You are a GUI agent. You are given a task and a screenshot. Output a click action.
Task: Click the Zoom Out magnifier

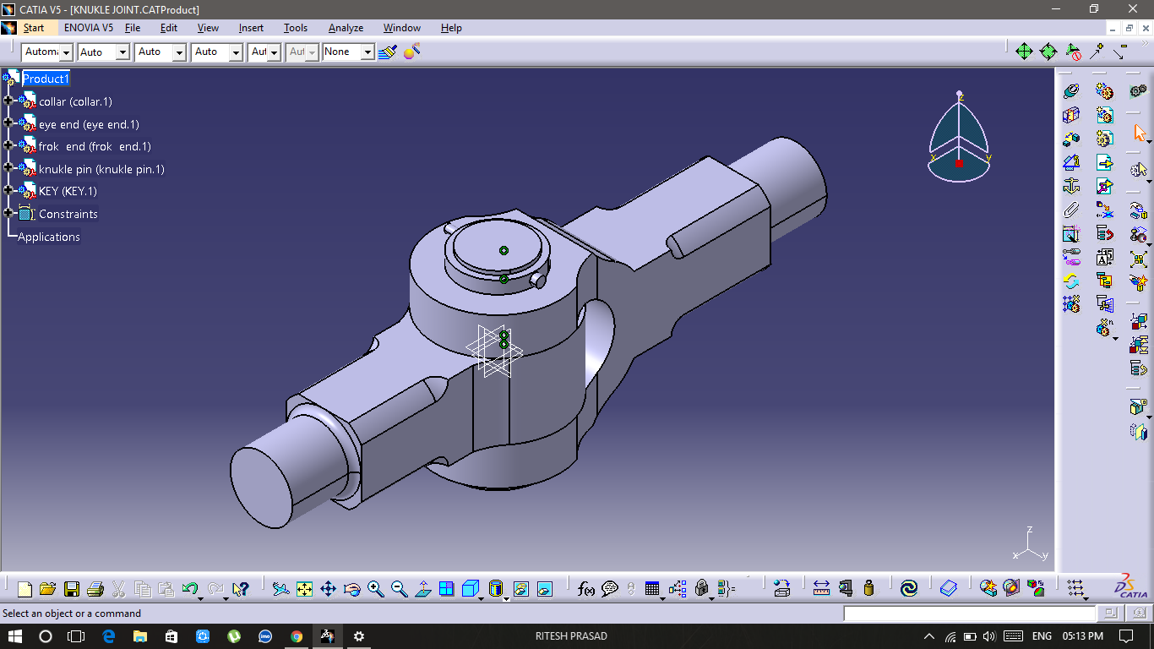click(399, 589)
